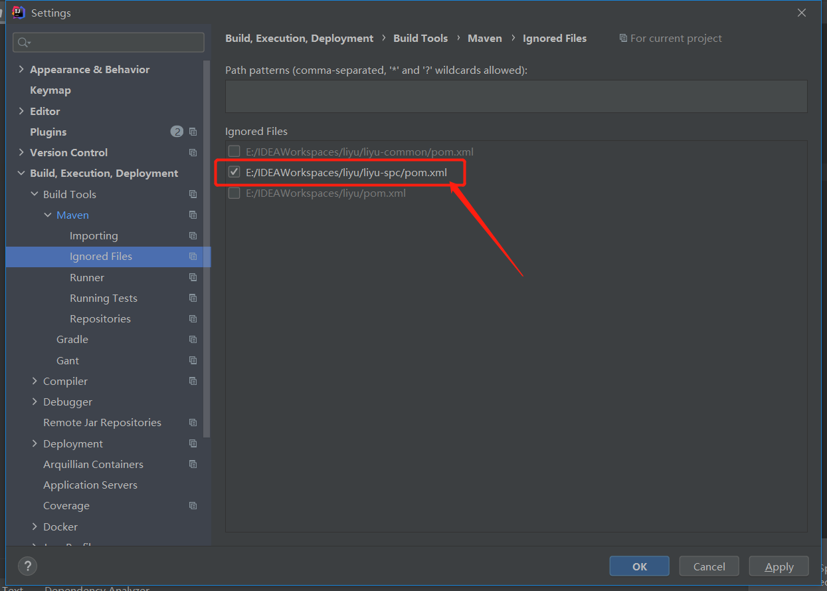This screenshot has width=827, height=591.
Task: Open the Plugins settings page
Action: [48, 132]
